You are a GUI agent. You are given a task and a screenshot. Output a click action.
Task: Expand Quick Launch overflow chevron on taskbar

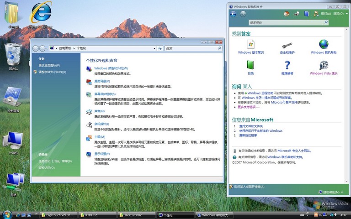click(36, 214)
